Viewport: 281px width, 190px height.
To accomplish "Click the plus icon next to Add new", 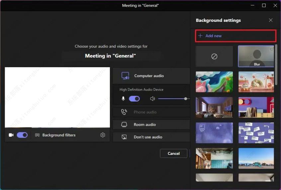I will click(x=200, y=36).
